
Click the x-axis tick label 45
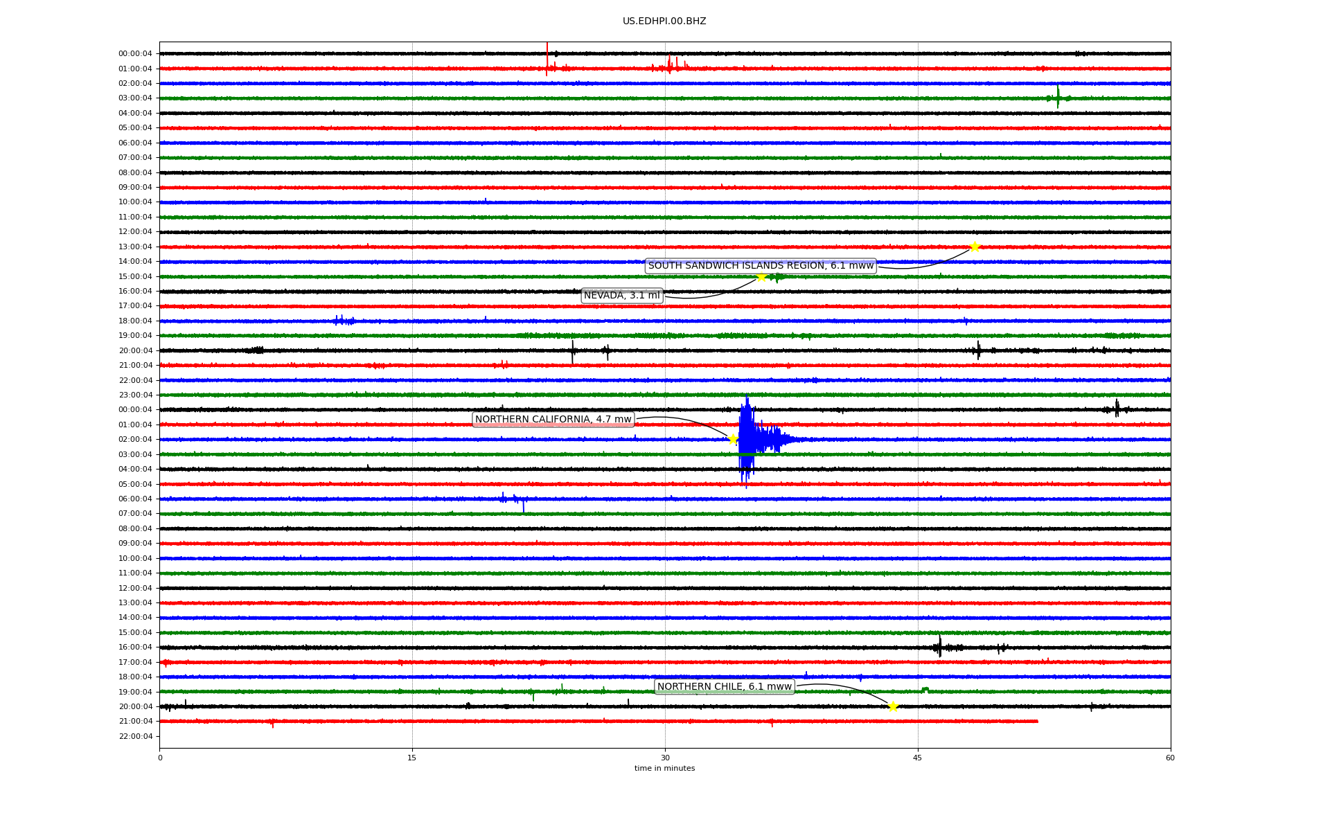point(918,758)
